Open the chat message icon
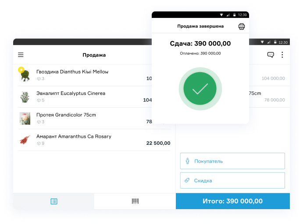 pos(271,55)
